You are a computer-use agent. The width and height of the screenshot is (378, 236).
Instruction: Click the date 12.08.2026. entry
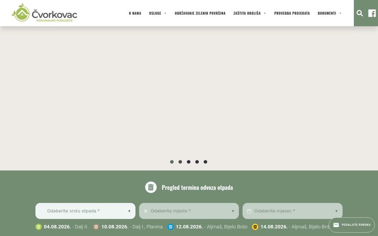click(x=189, y=227)
